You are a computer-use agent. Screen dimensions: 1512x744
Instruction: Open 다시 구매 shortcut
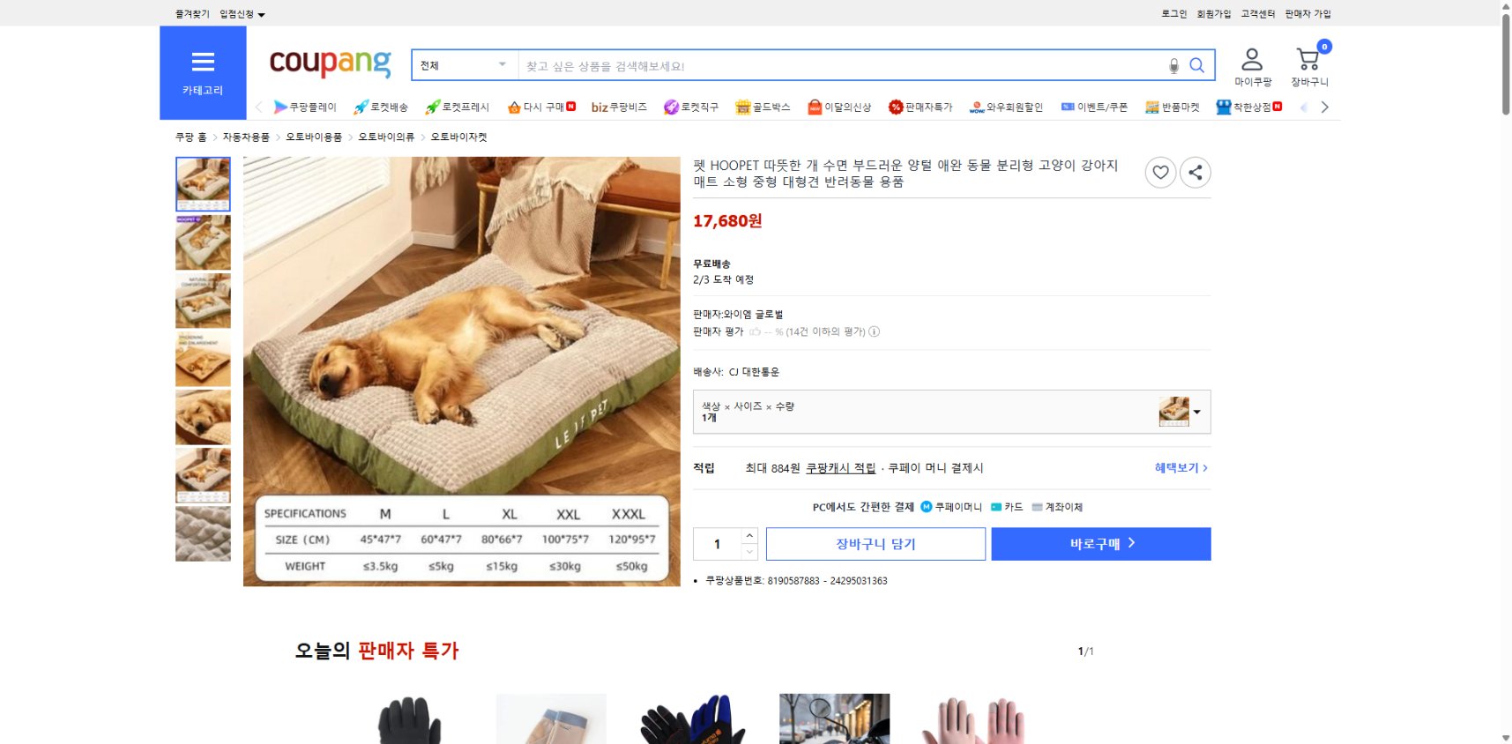541,107
